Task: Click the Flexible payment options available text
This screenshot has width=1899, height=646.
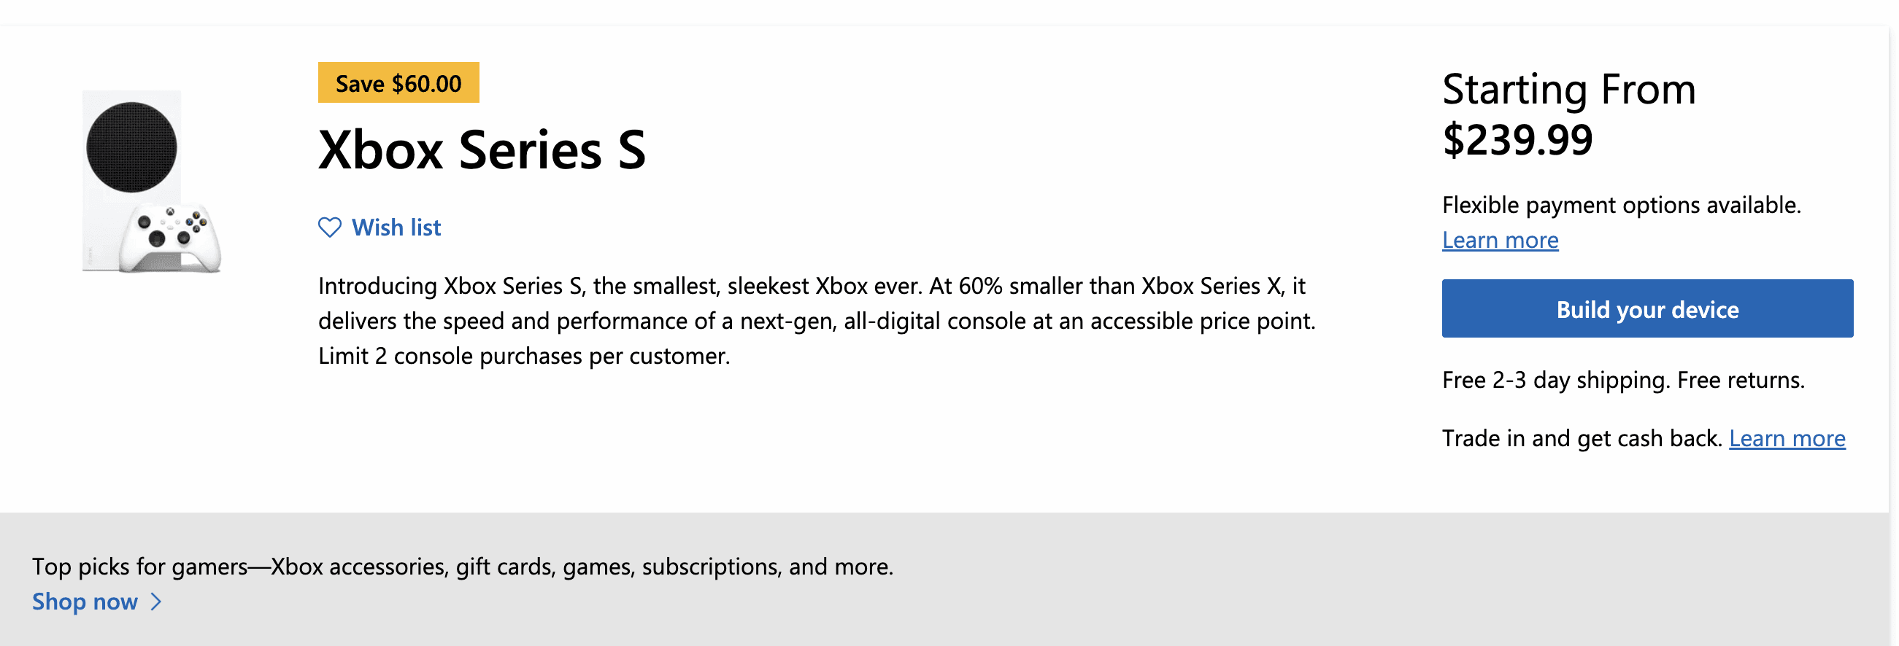Action: [1621, 205]
